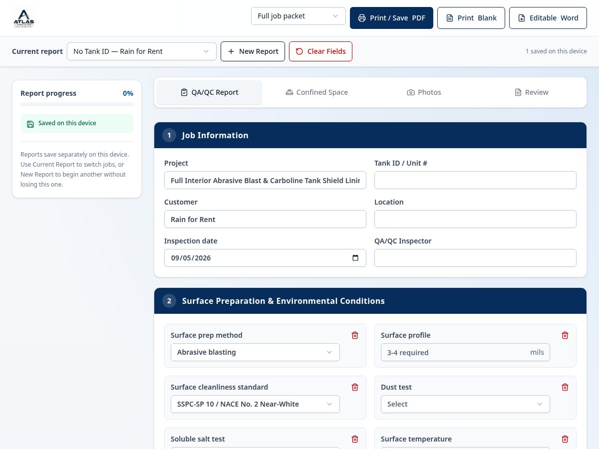Open the Current report selector
599x449 pixels.
pos(142,51)
